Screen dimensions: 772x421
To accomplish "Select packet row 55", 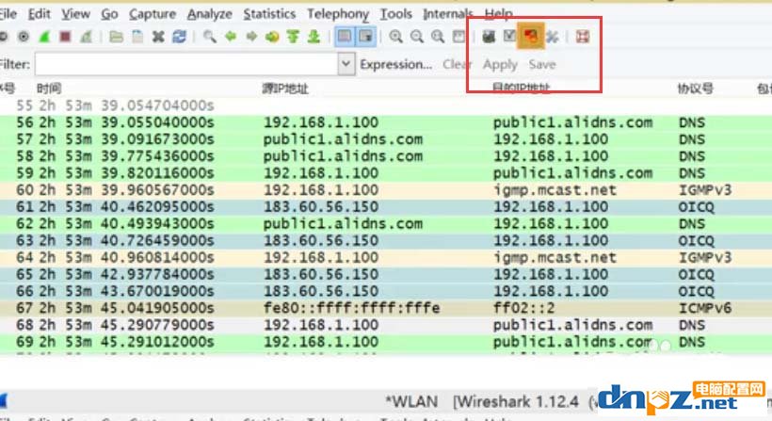I will pos(386,105).
